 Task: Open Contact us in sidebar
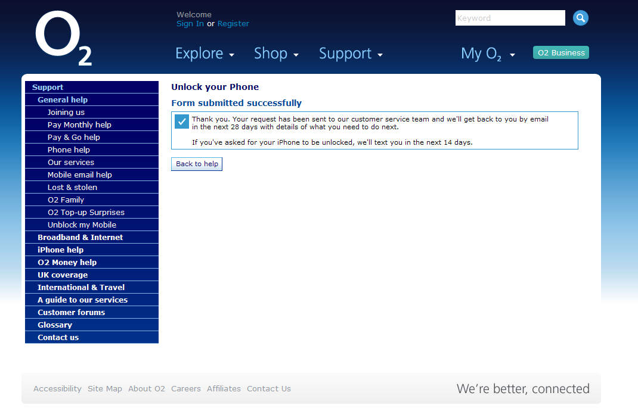click(92, 337)
